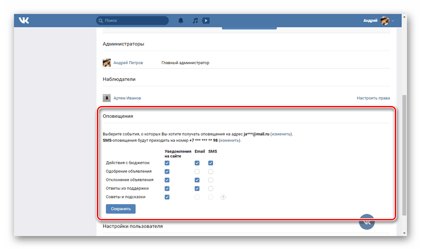Click the Настроить права link

(x=373, y=98)
